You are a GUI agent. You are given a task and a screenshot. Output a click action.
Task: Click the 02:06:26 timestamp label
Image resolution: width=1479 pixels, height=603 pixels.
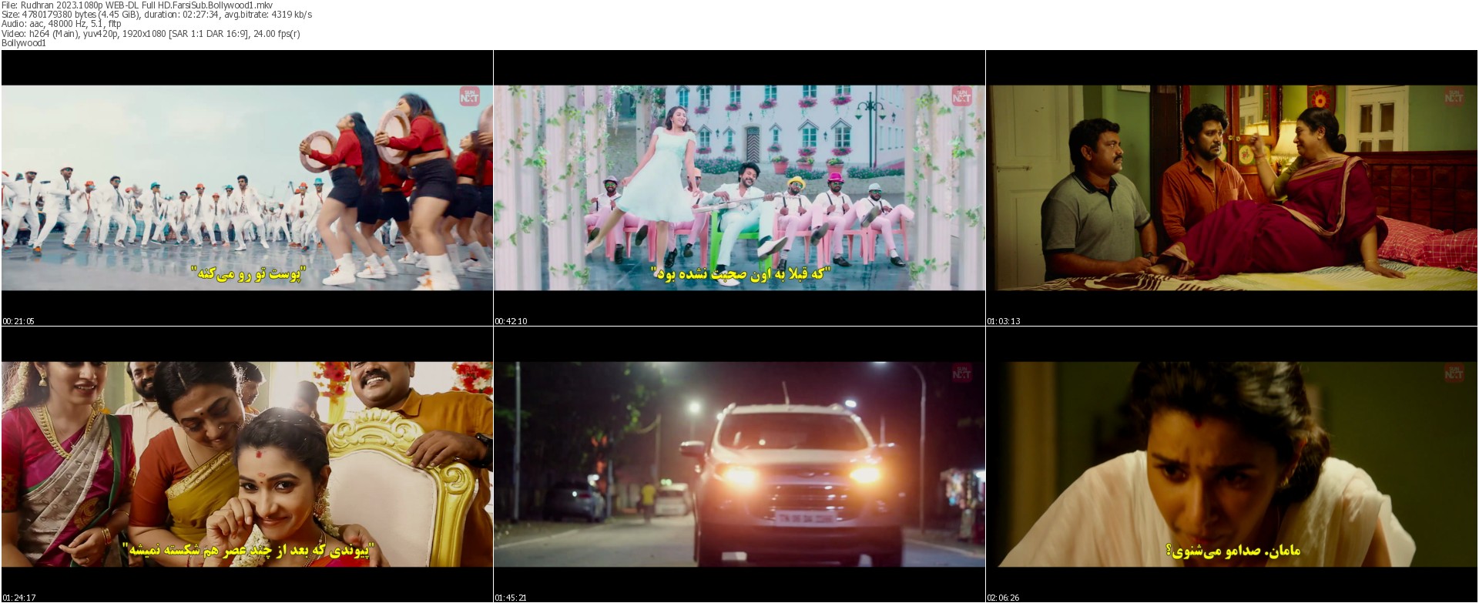point(1004,598)
